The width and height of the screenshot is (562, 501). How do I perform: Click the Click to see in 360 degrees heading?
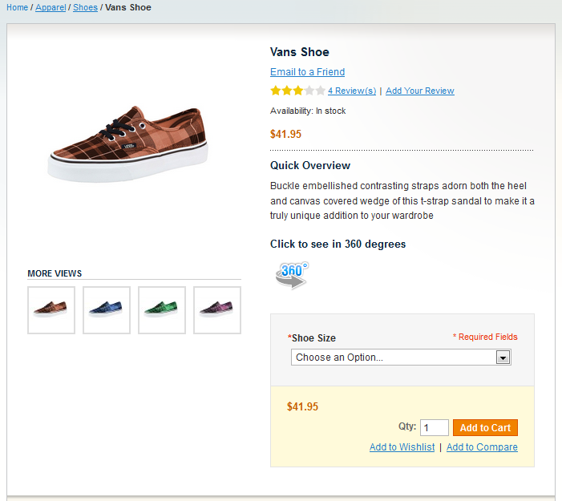[338, 244]
